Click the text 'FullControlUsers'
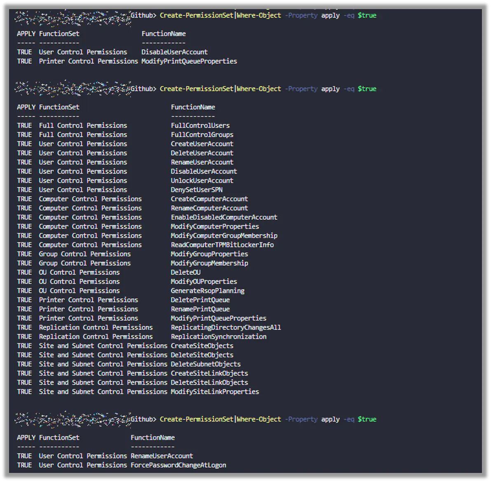The image size is (491, 482). click(200, 125)
